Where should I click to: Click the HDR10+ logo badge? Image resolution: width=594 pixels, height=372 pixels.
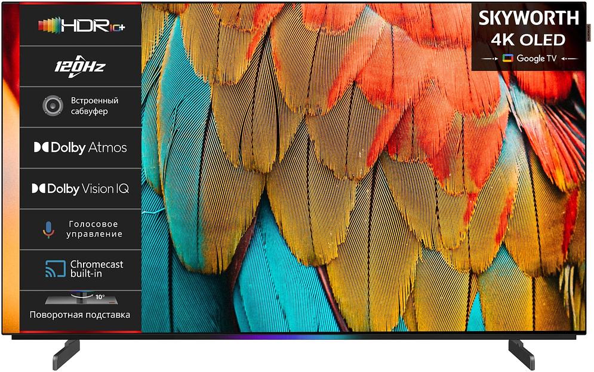point(81,26)
